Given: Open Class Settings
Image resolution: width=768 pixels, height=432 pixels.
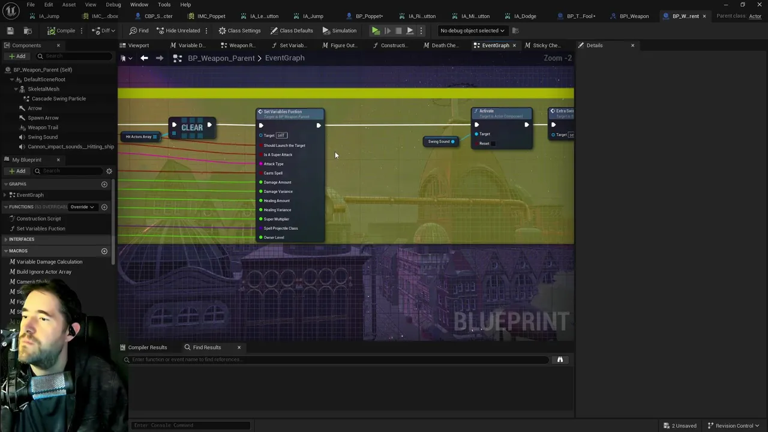Looking at the screenshot, I should (x=239, y=31).
